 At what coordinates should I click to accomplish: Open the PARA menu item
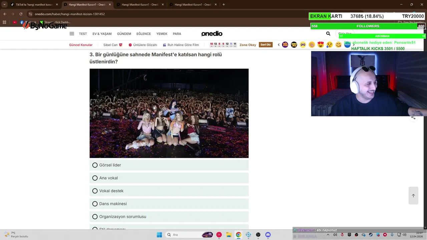[x=177, y=34]
